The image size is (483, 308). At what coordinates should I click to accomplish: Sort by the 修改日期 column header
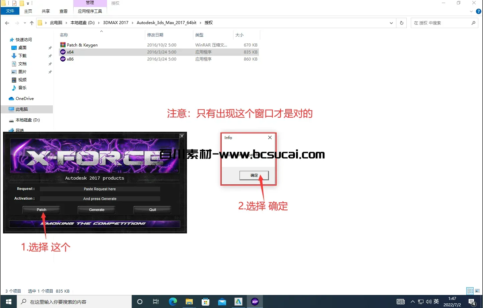point(155,35)
